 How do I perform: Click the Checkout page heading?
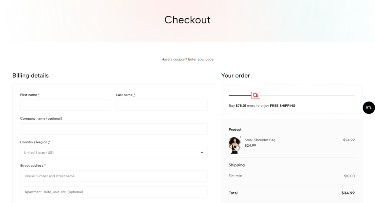tap(187, 20)
